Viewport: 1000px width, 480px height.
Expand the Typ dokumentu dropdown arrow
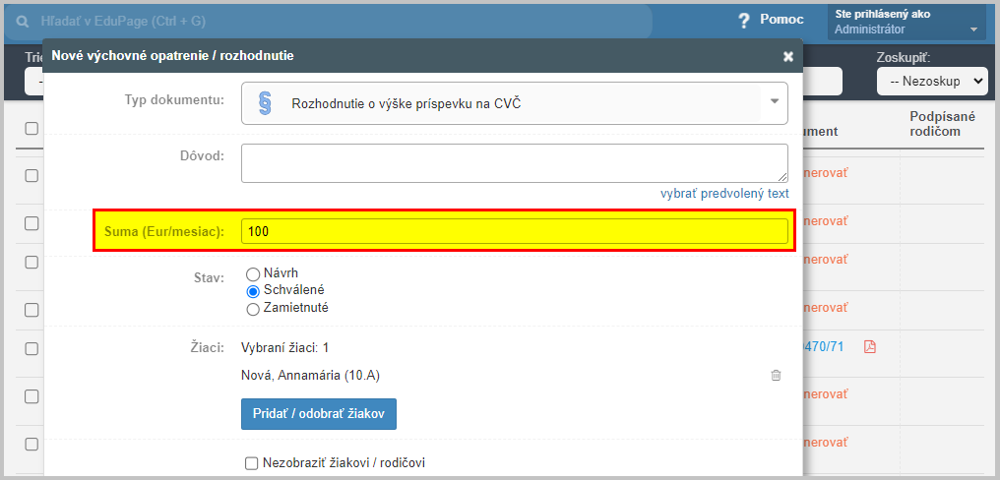coord(775,102)
